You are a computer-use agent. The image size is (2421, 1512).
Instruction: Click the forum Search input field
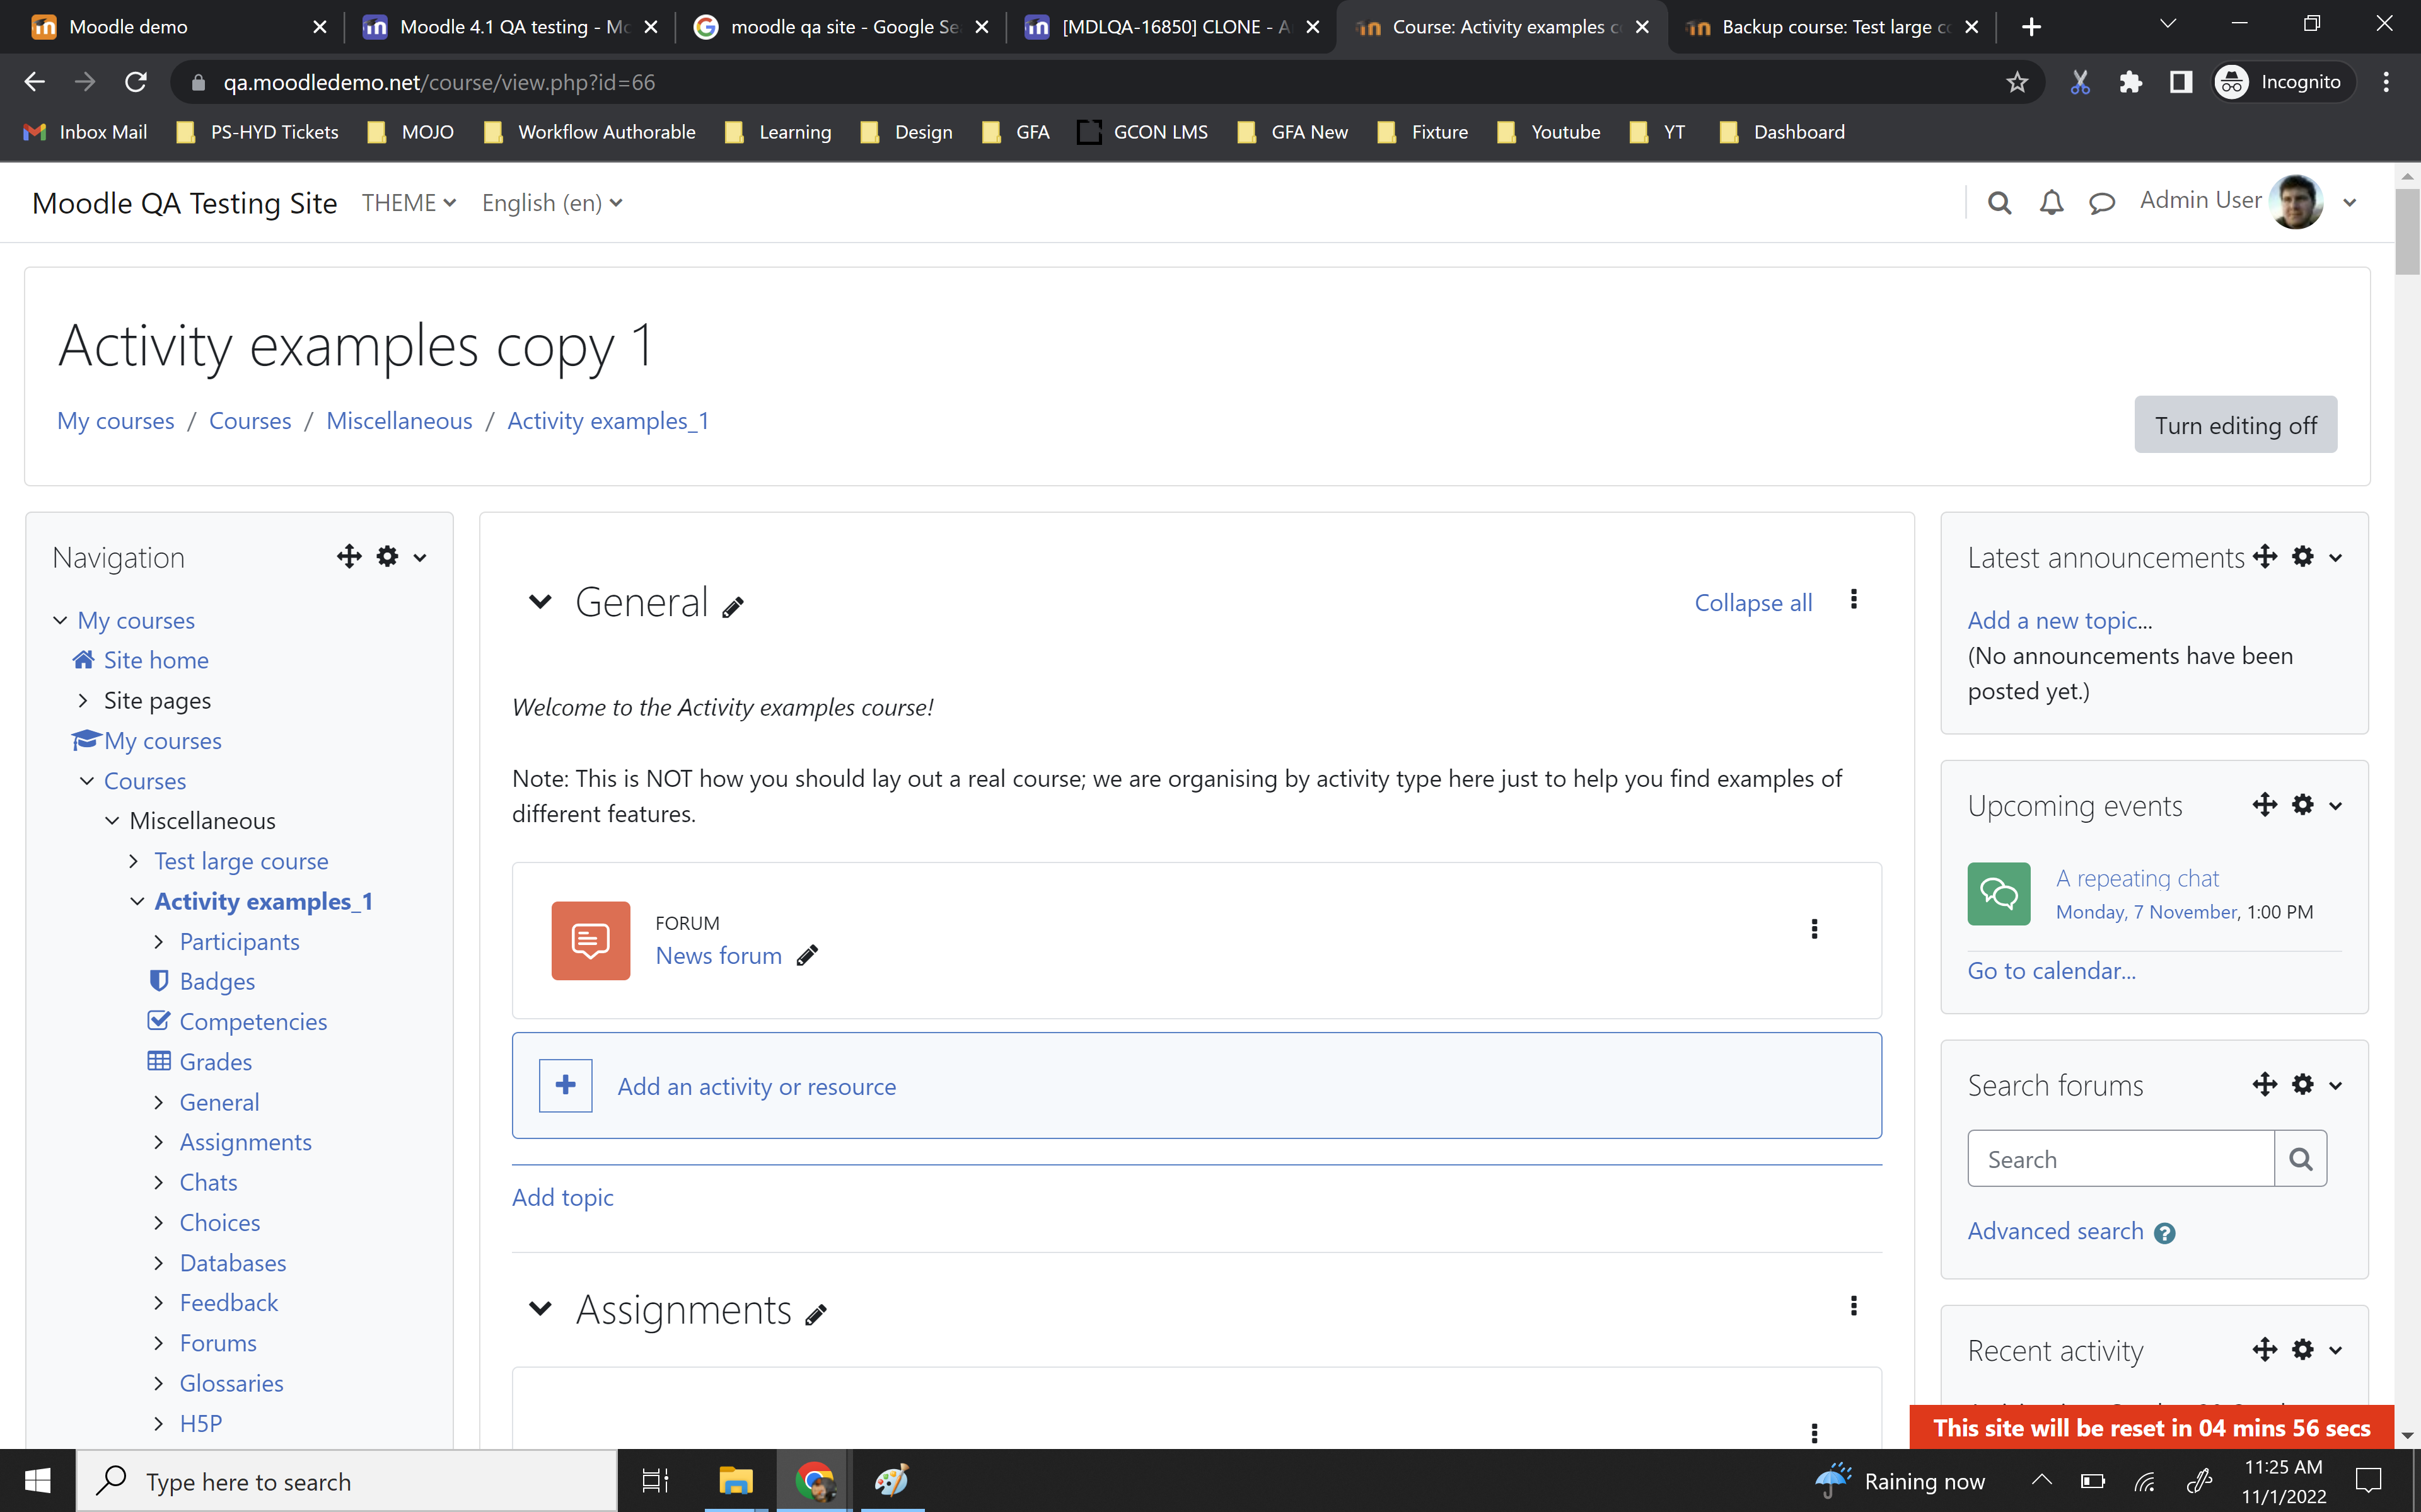click(x=2120, y=1159)
